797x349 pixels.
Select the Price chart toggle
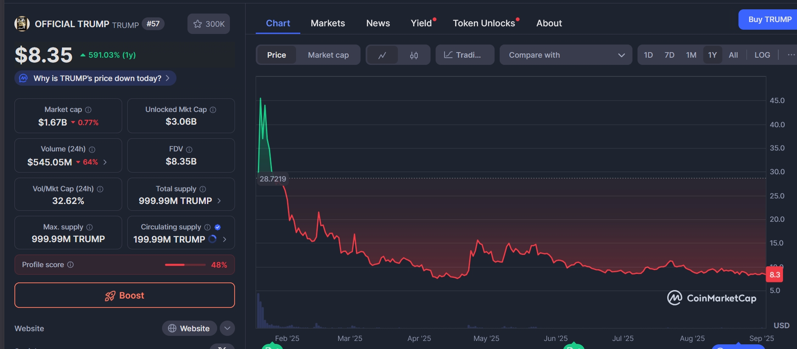click(277, 55)
